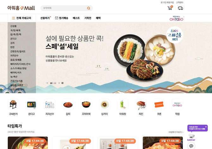The image size is (212, 149).
Task: Open the 구씨반가 category icon
Action: (13, 105)
